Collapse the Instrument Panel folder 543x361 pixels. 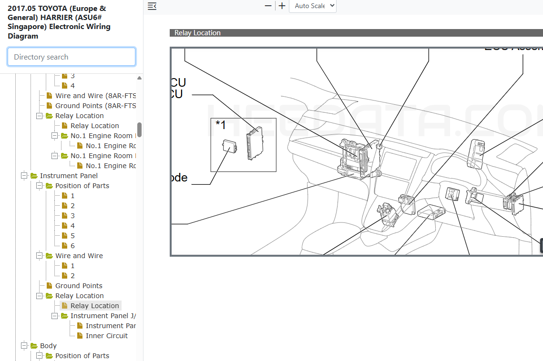[24, 175]
